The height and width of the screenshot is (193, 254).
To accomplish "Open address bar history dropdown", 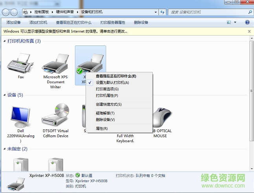I will coord(156,12).
